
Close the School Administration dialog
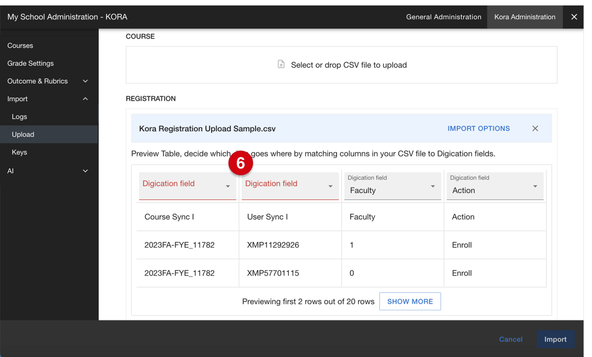coord(574,17)
